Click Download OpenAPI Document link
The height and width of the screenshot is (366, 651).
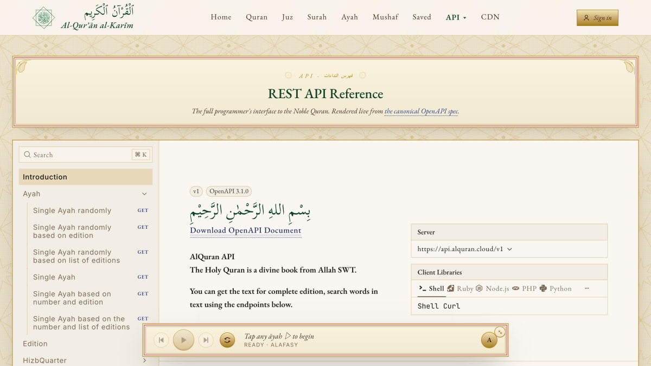(x=245, y=230)
